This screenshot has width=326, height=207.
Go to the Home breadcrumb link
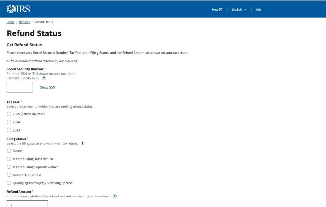pyautogui.click(x=11, y=22)
